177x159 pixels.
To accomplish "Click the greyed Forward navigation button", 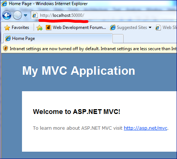I will click(x=17, y=15).
